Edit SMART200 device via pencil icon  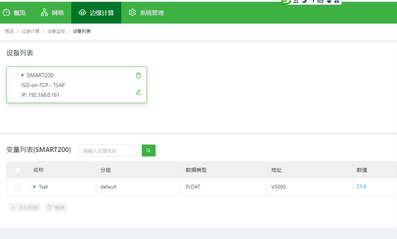[x=138, y=91]
